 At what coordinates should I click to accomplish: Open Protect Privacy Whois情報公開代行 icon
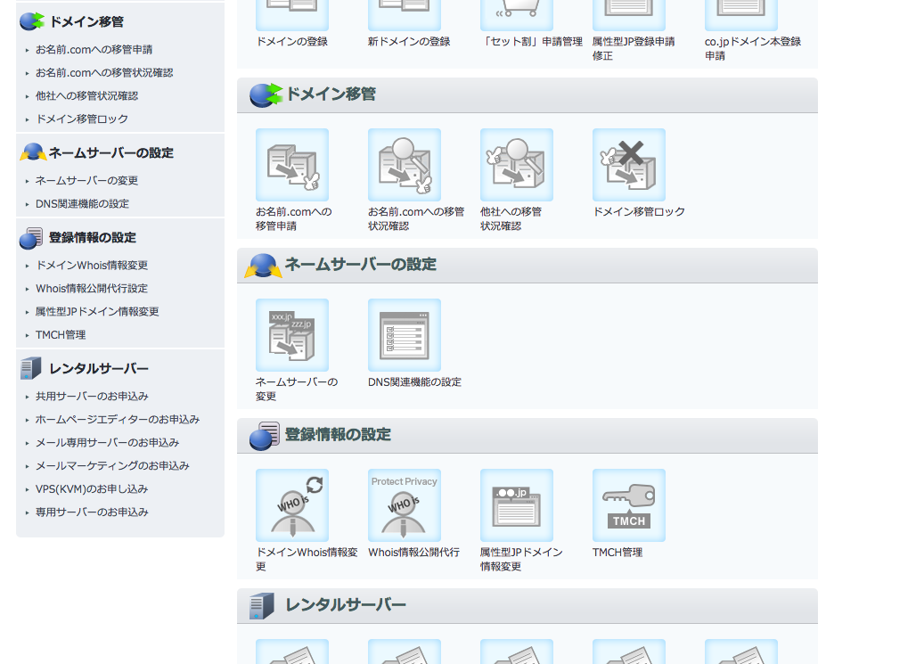405,505
